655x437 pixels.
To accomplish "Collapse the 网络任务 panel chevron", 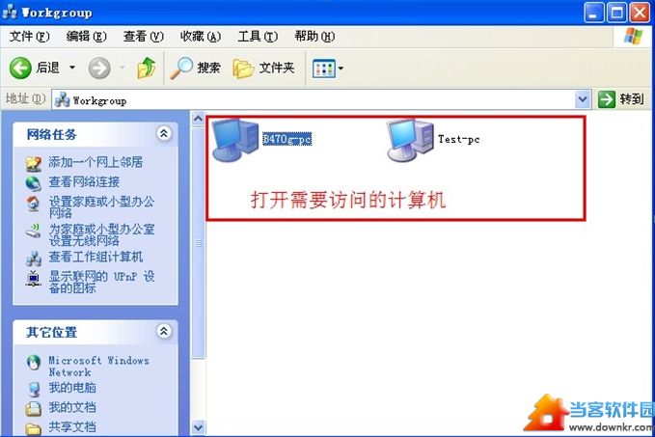I will (x=164, y=134).
